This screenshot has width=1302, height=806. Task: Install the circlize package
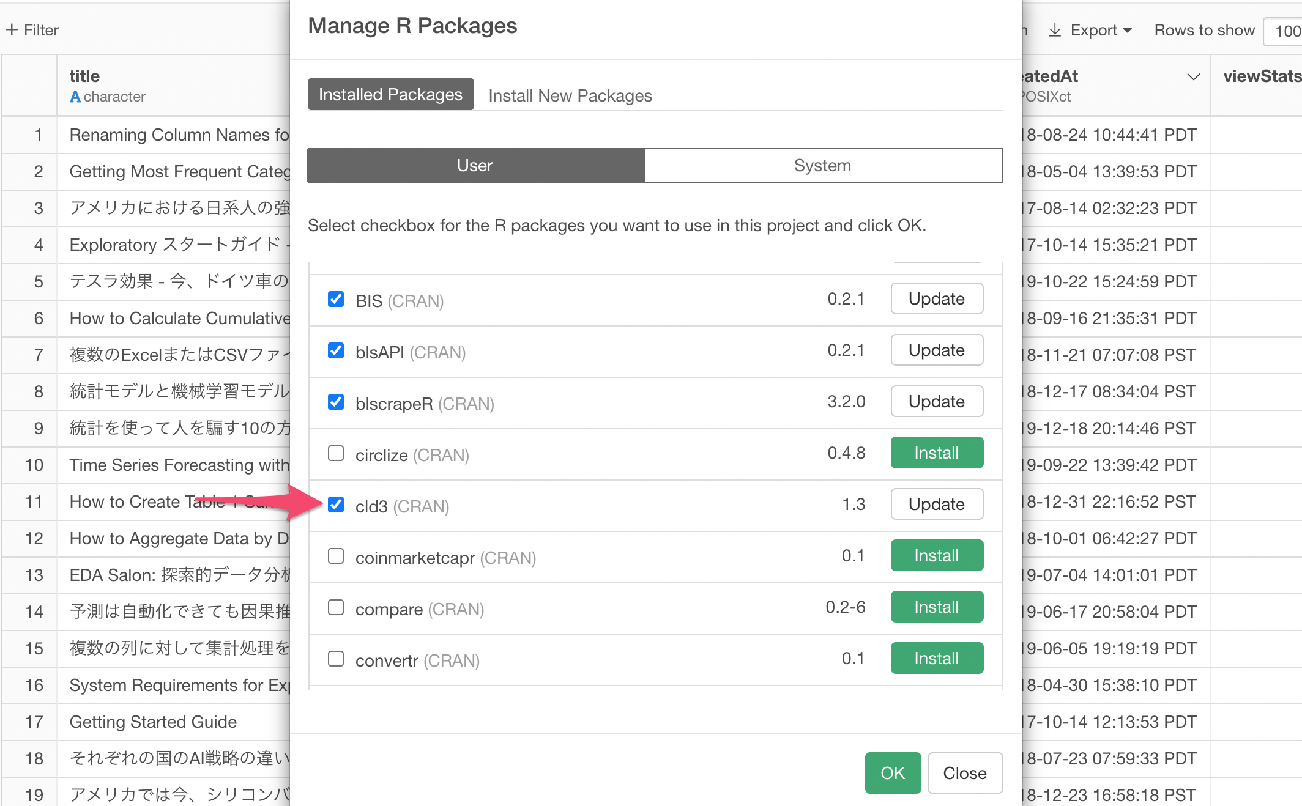[x=936, y=453]
